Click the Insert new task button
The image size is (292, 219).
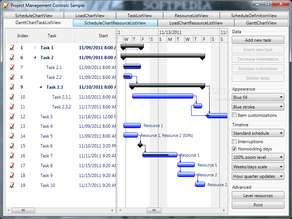[258, 49]
